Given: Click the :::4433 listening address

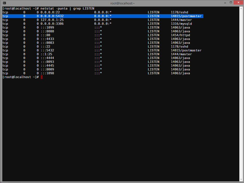Looking at the screenshot, I should (x=47, y=39).
